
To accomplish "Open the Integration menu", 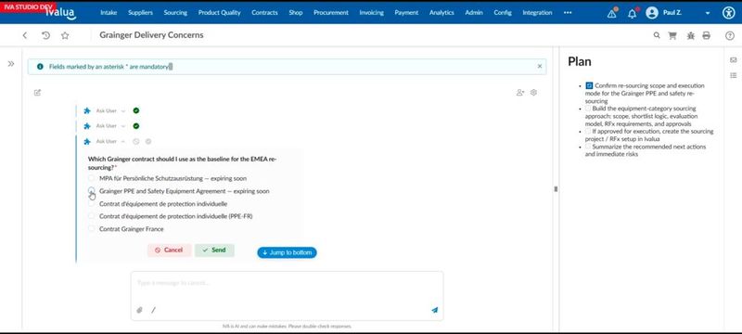I will (537, 13).
